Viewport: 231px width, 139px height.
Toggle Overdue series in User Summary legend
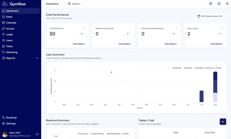point(198,68)
